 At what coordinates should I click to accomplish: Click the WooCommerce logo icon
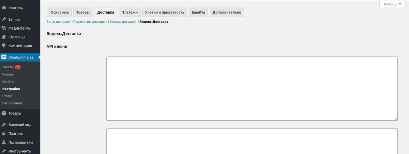(4, 57)
